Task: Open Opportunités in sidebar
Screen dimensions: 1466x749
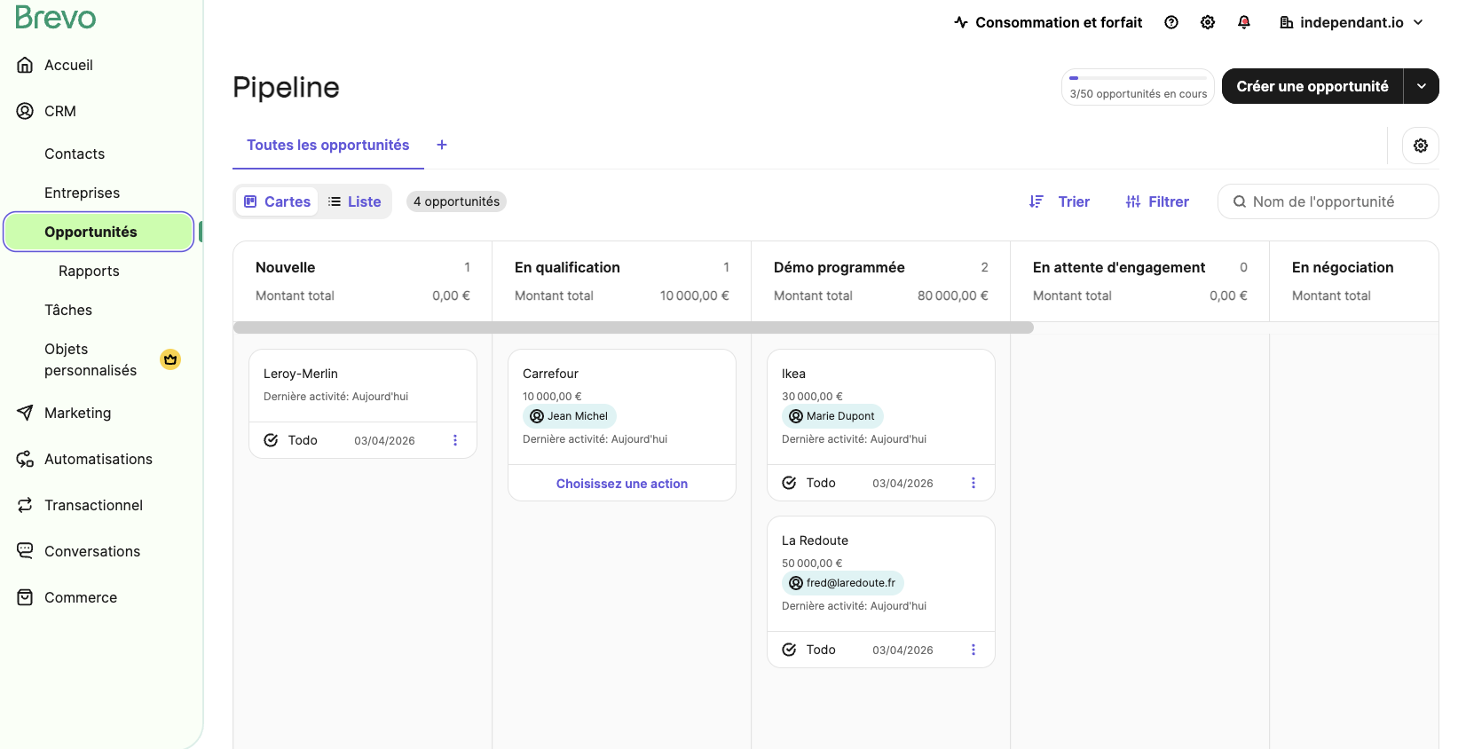Action: click(x=99, y=232)
